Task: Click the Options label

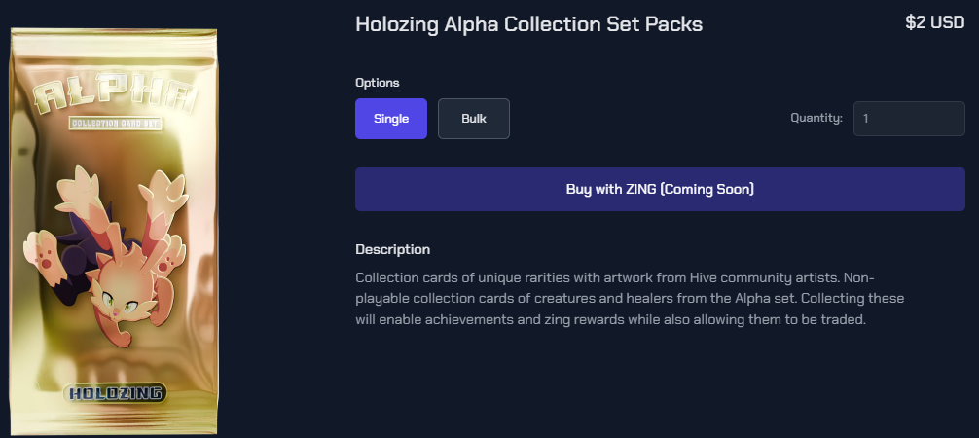Action: [378, 83]
